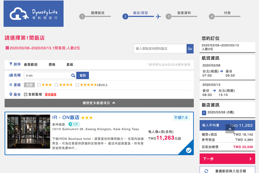This screenshot has height=173, width=259.
Task: Select the 付款 step label
Action: [227, 13]
